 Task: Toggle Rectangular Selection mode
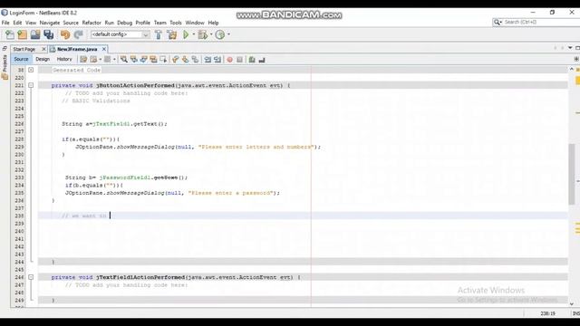point(163,60)
